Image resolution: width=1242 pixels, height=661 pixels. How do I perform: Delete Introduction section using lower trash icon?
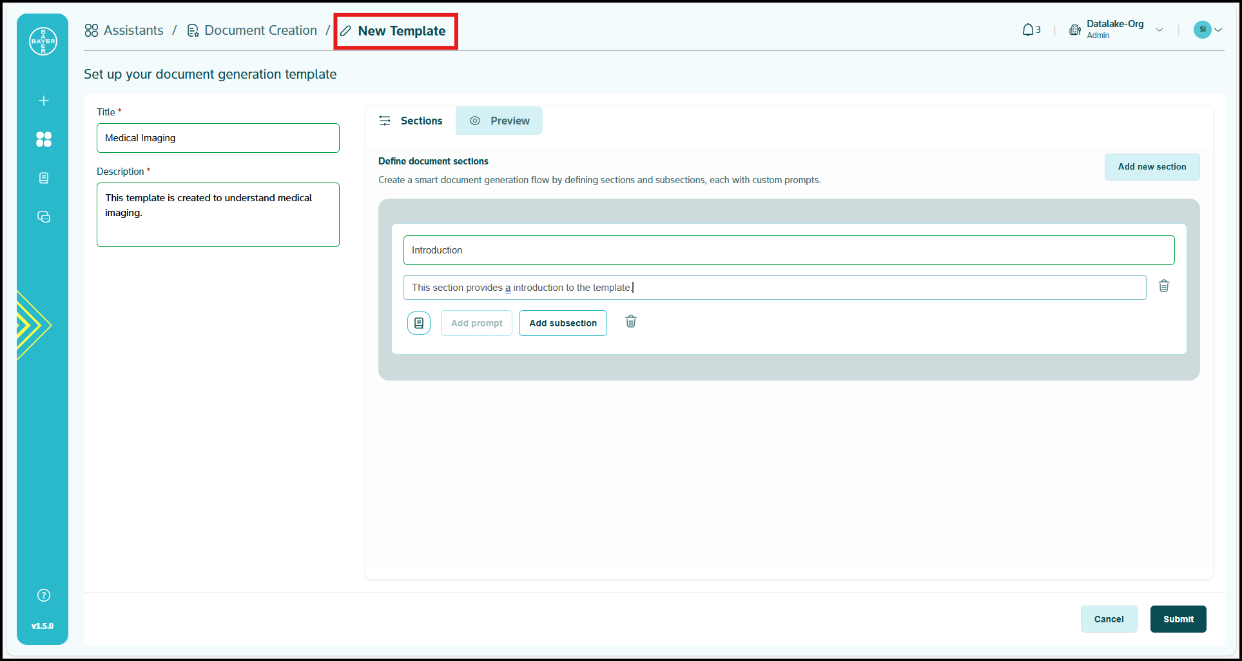630,322
